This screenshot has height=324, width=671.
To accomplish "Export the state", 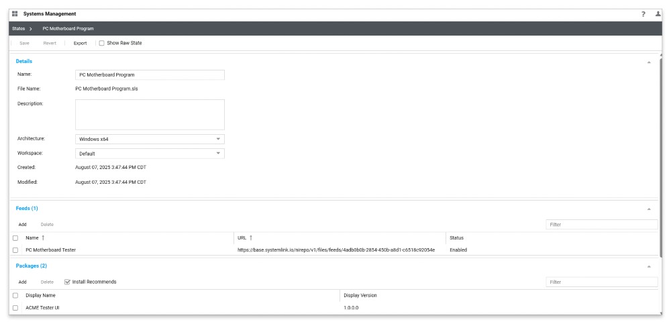I will 80,43.
